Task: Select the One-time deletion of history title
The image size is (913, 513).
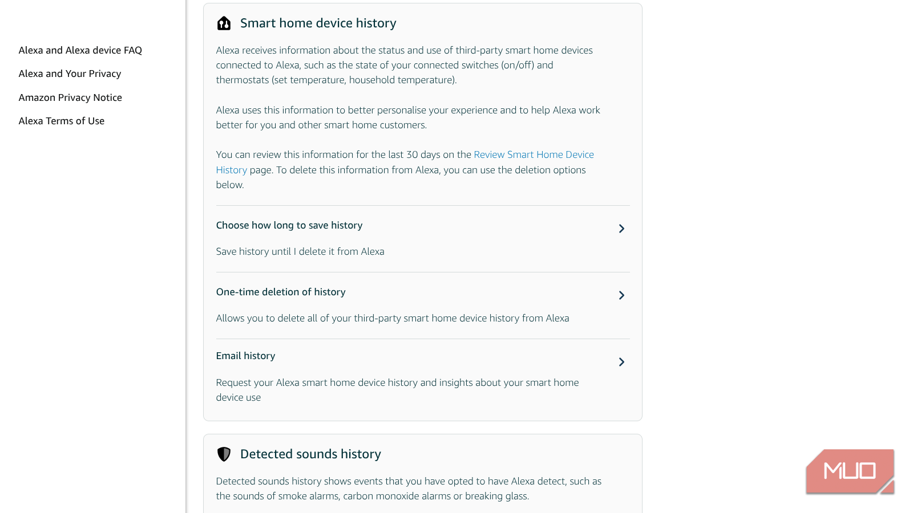Action: click(281, 292)
